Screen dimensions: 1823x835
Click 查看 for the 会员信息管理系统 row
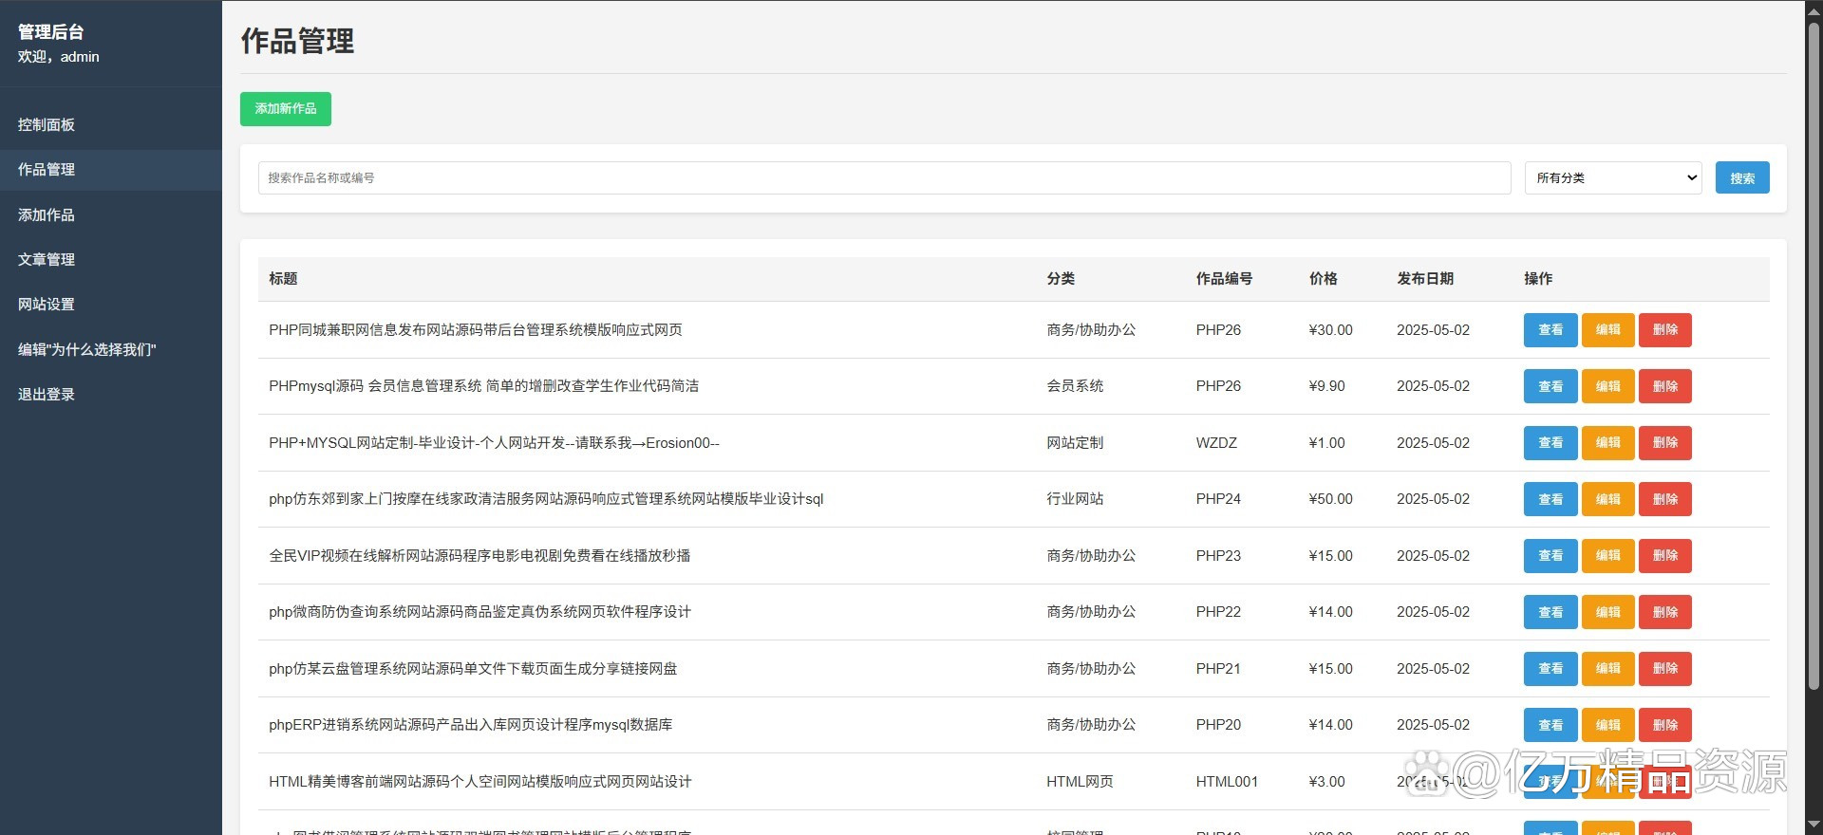[x=1550, y=386]
